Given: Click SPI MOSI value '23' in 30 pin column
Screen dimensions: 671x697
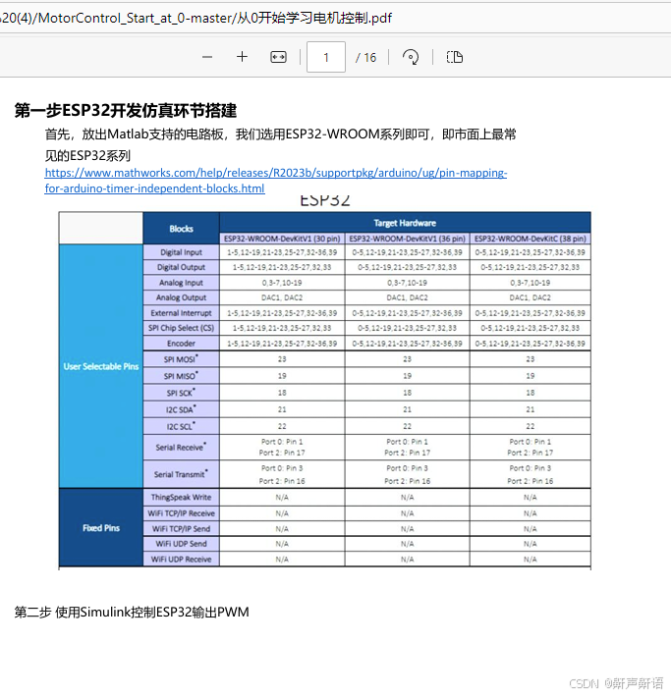Looking at the screenshot, I should coord(282,358).
